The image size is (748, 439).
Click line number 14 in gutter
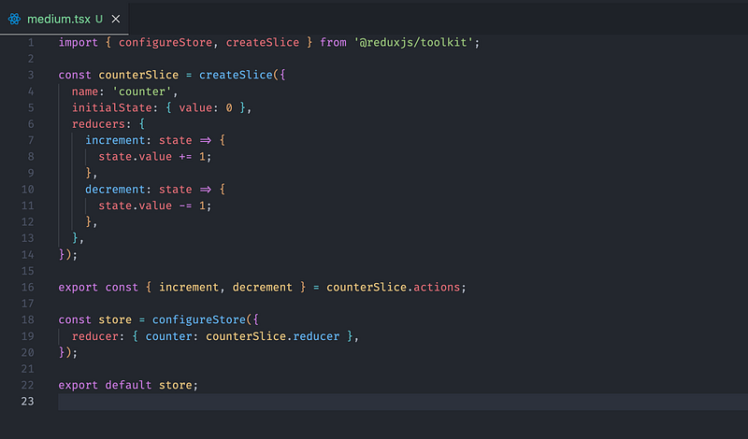28,255
